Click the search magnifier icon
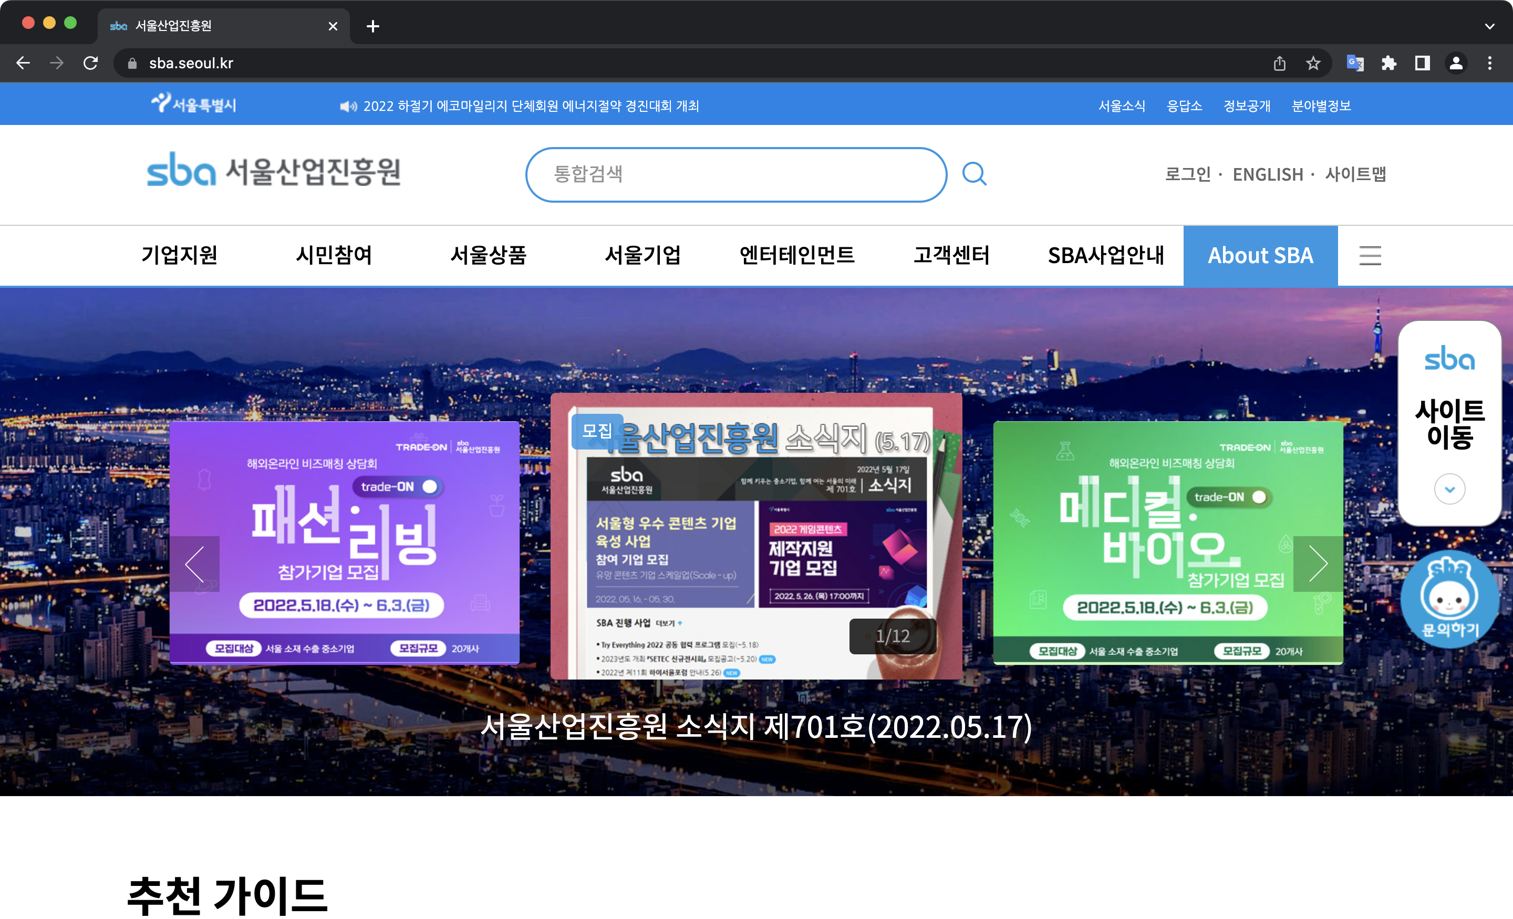 pyautogui.click(x=975, y=174)
